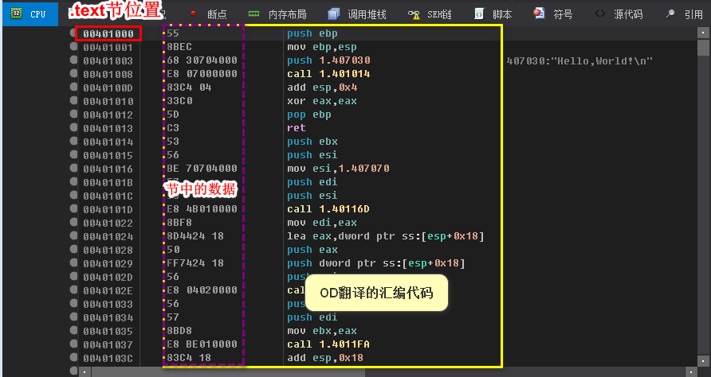
Task: Toggle breakpoint dot at address 00401013
Action: [x=73, y=127]
